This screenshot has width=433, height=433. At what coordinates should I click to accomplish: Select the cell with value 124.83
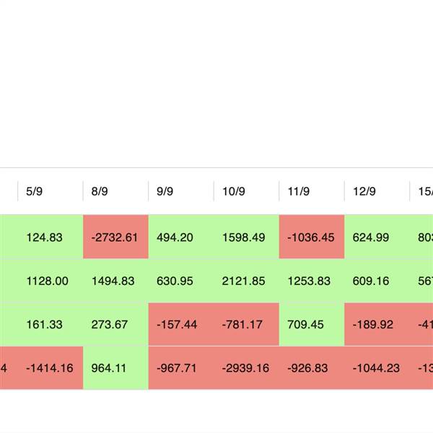[x=44, y=237]
